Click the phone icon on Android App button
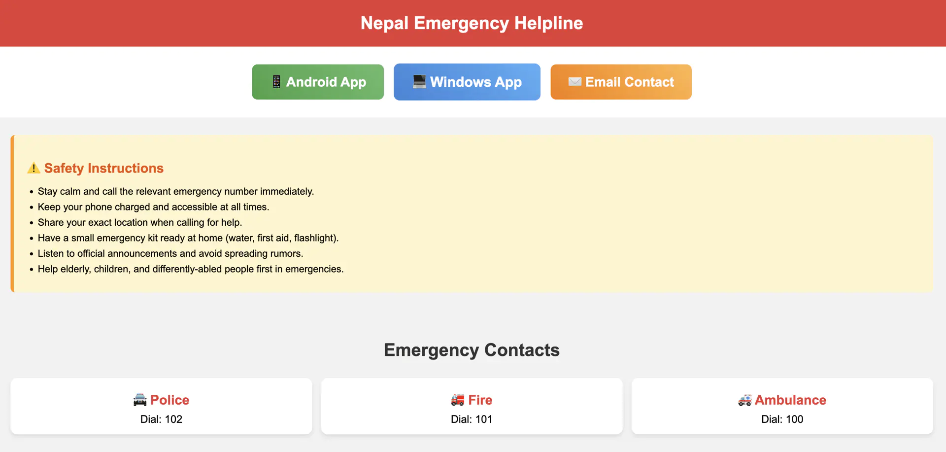The image size is (946, 452). coord(276,82)
